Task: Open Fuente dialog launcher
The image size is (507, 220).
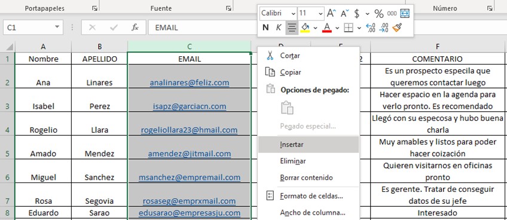Action: point(228,9)
